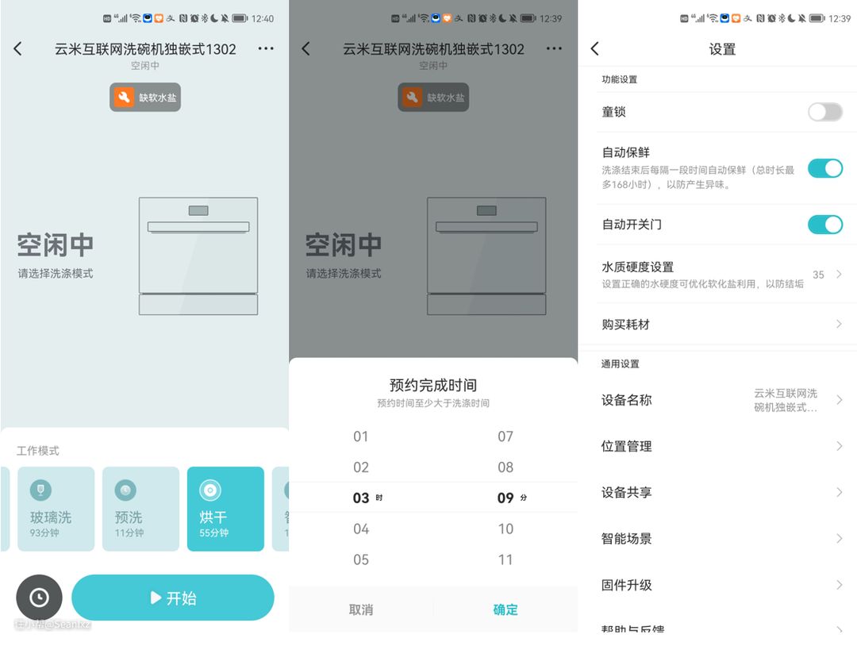Viewport: 857px width, 646px height.
Task: Select the 烘干 drying mode tile
Action: (225, 509)
